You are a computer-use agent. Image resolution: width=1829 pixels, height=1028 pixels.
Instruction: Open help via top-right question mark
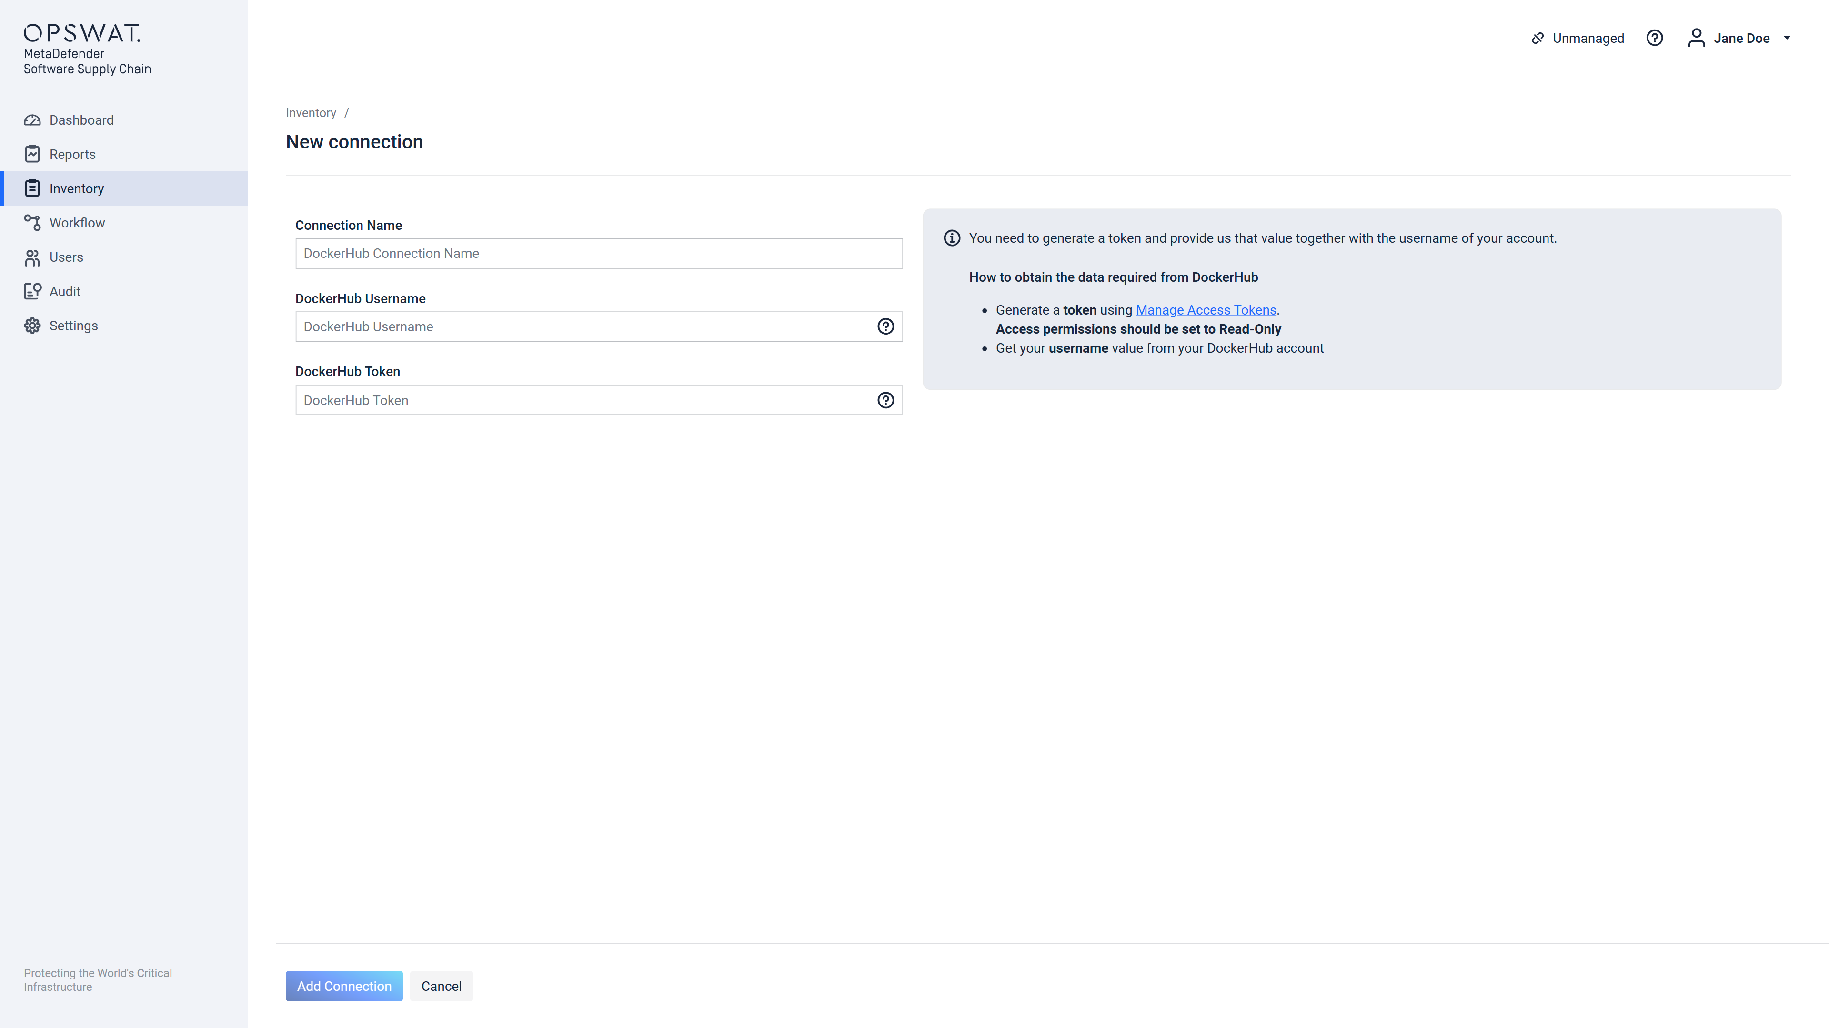(x=1654, y=38)
